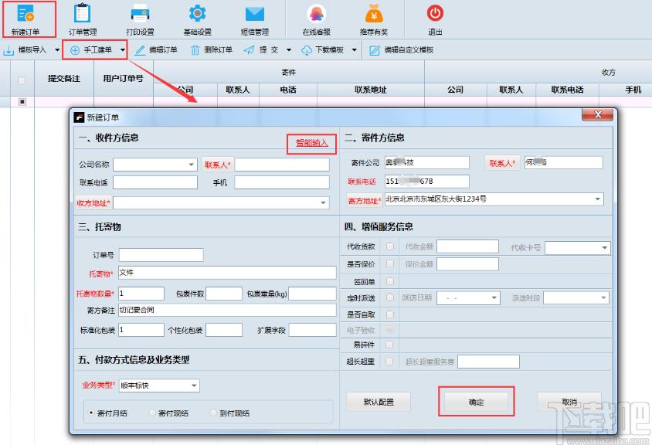Click the 订单号 input field

pyautogui.click(x=161, y=255)
